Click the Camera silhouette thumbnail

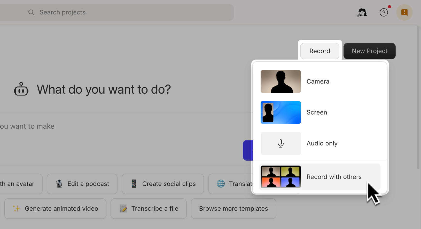(x=280, y=81)
